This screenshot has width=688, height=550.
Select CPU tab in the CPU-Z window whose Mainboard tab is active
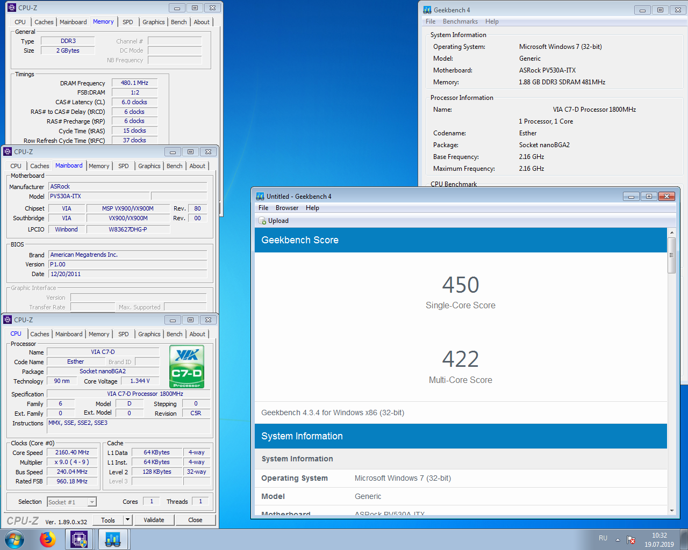(16, 166)
